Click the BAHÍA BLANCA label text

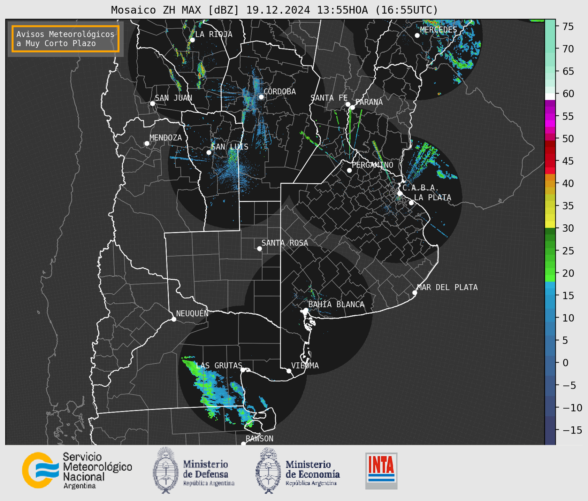[336, 305]
